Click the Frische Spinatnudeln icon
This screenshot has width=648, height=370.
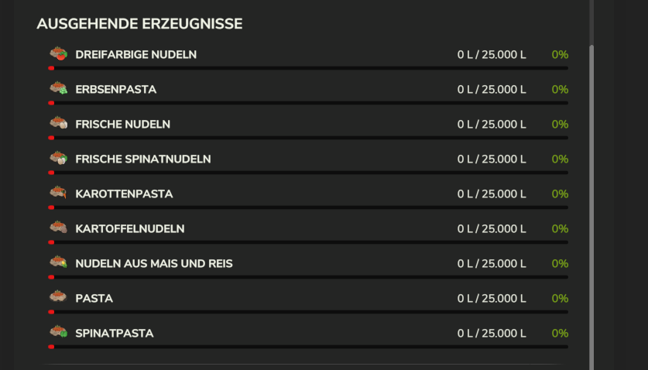pyautogui.click(x=58, y=158)
